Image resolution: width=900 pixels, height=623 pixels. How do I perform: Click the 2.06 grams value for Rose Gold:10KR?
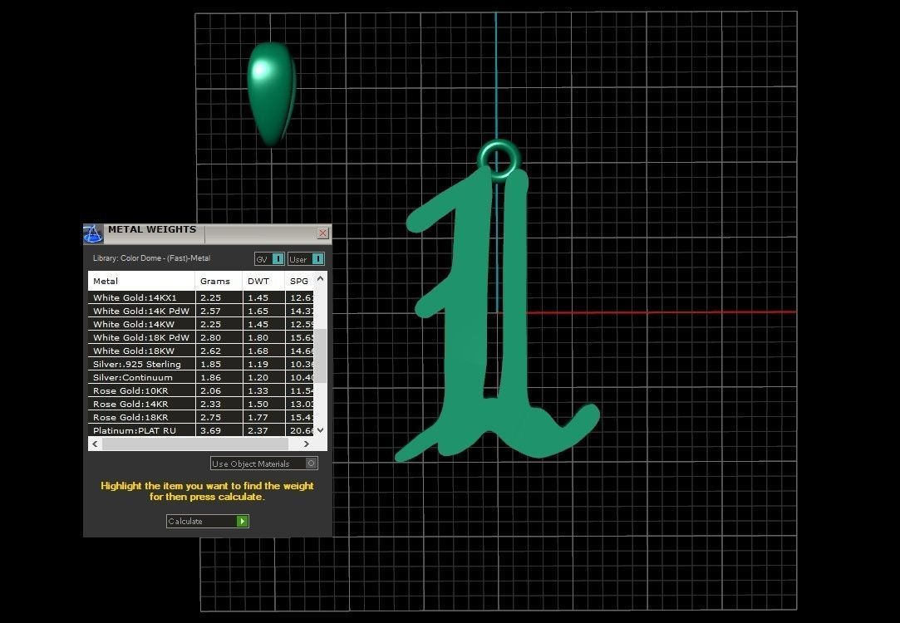(210, 390)
